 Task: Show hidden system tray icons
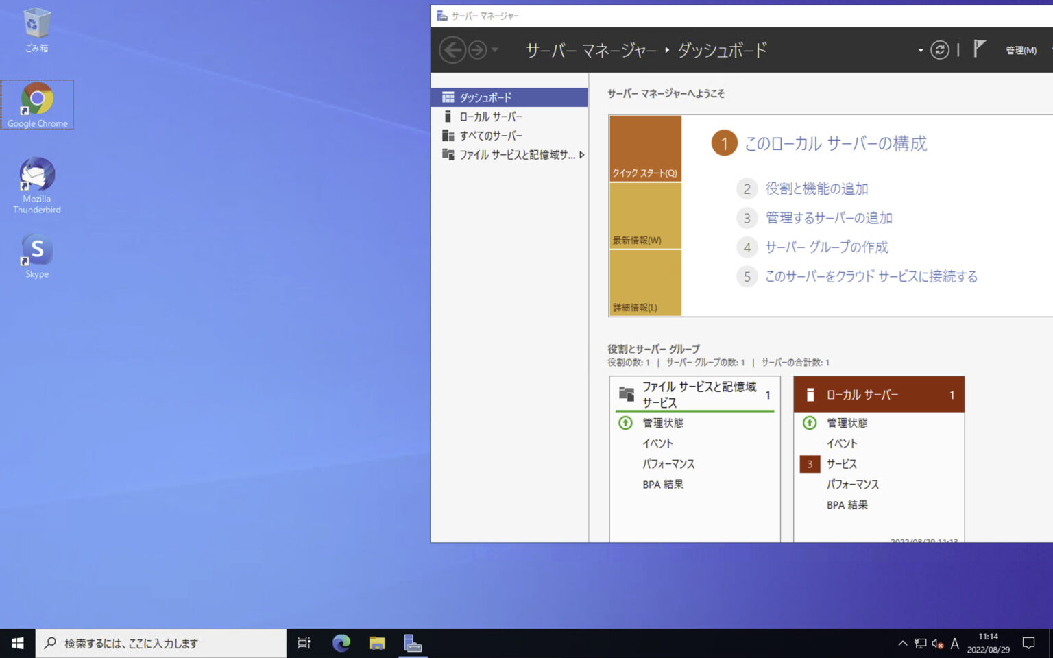point(902,643)
